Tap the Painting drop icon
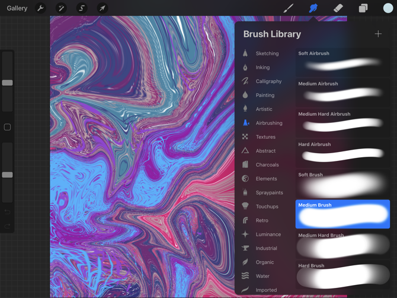 tap(245, 95)
